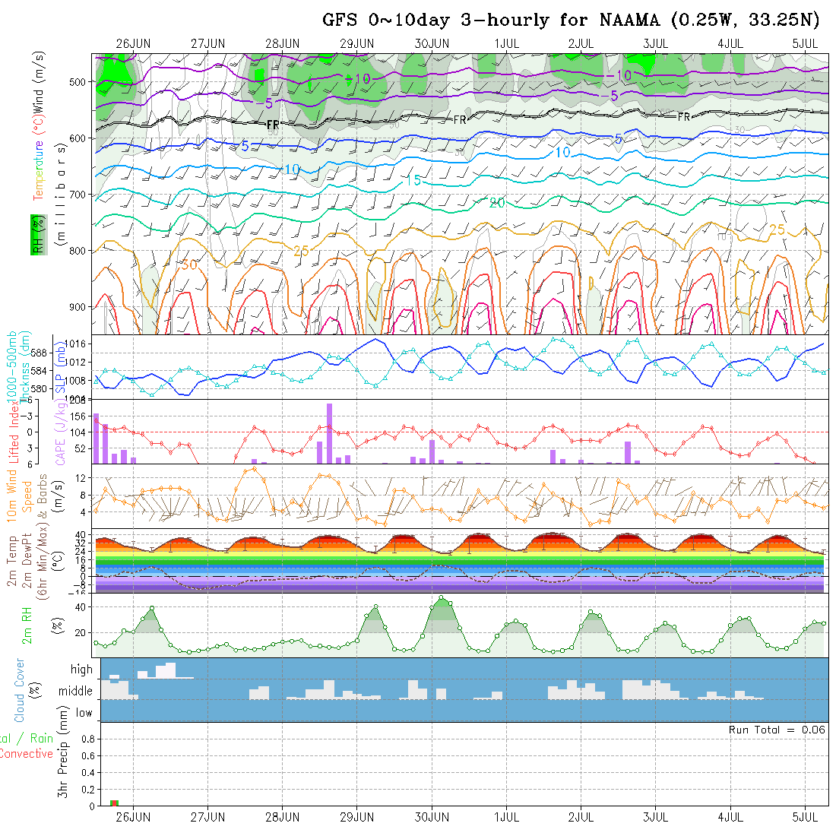Click the top axis label 29JUN
Image resolution: width=836 pixels, height=836 pixels.
(x=356, y=44)
